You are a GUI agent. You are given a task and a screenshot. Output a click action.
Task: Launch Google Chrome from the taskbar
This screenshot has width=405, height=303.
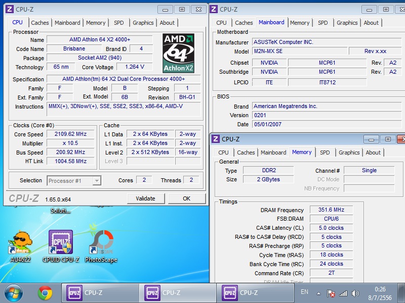[45, 293]
